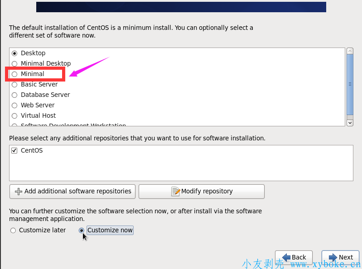The image size is (362, 269).
Task: Select the Customize later option
Action: (x=13, y=230)
